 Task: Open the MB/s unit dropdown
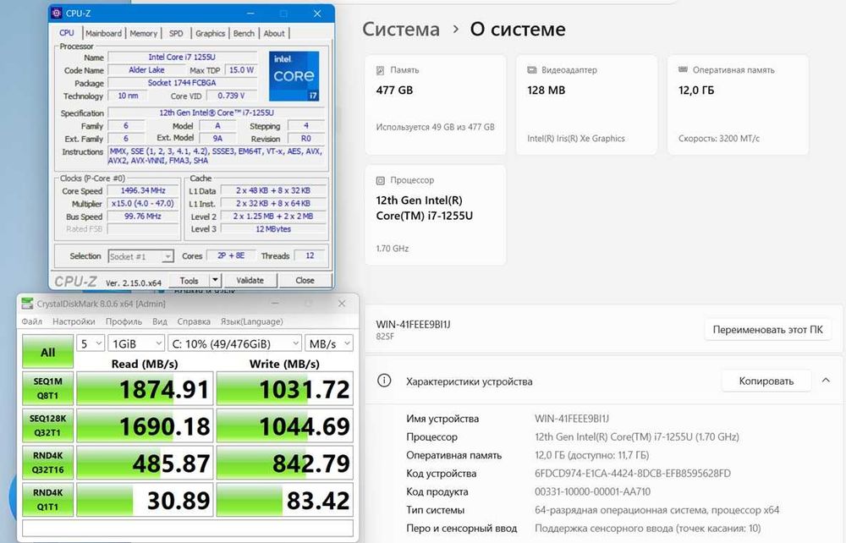coord(329,343)
